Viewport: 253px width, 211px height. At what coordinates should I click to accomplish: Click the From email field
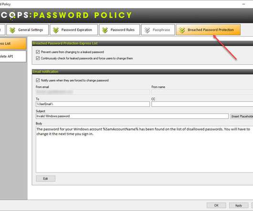pos(93,92)
